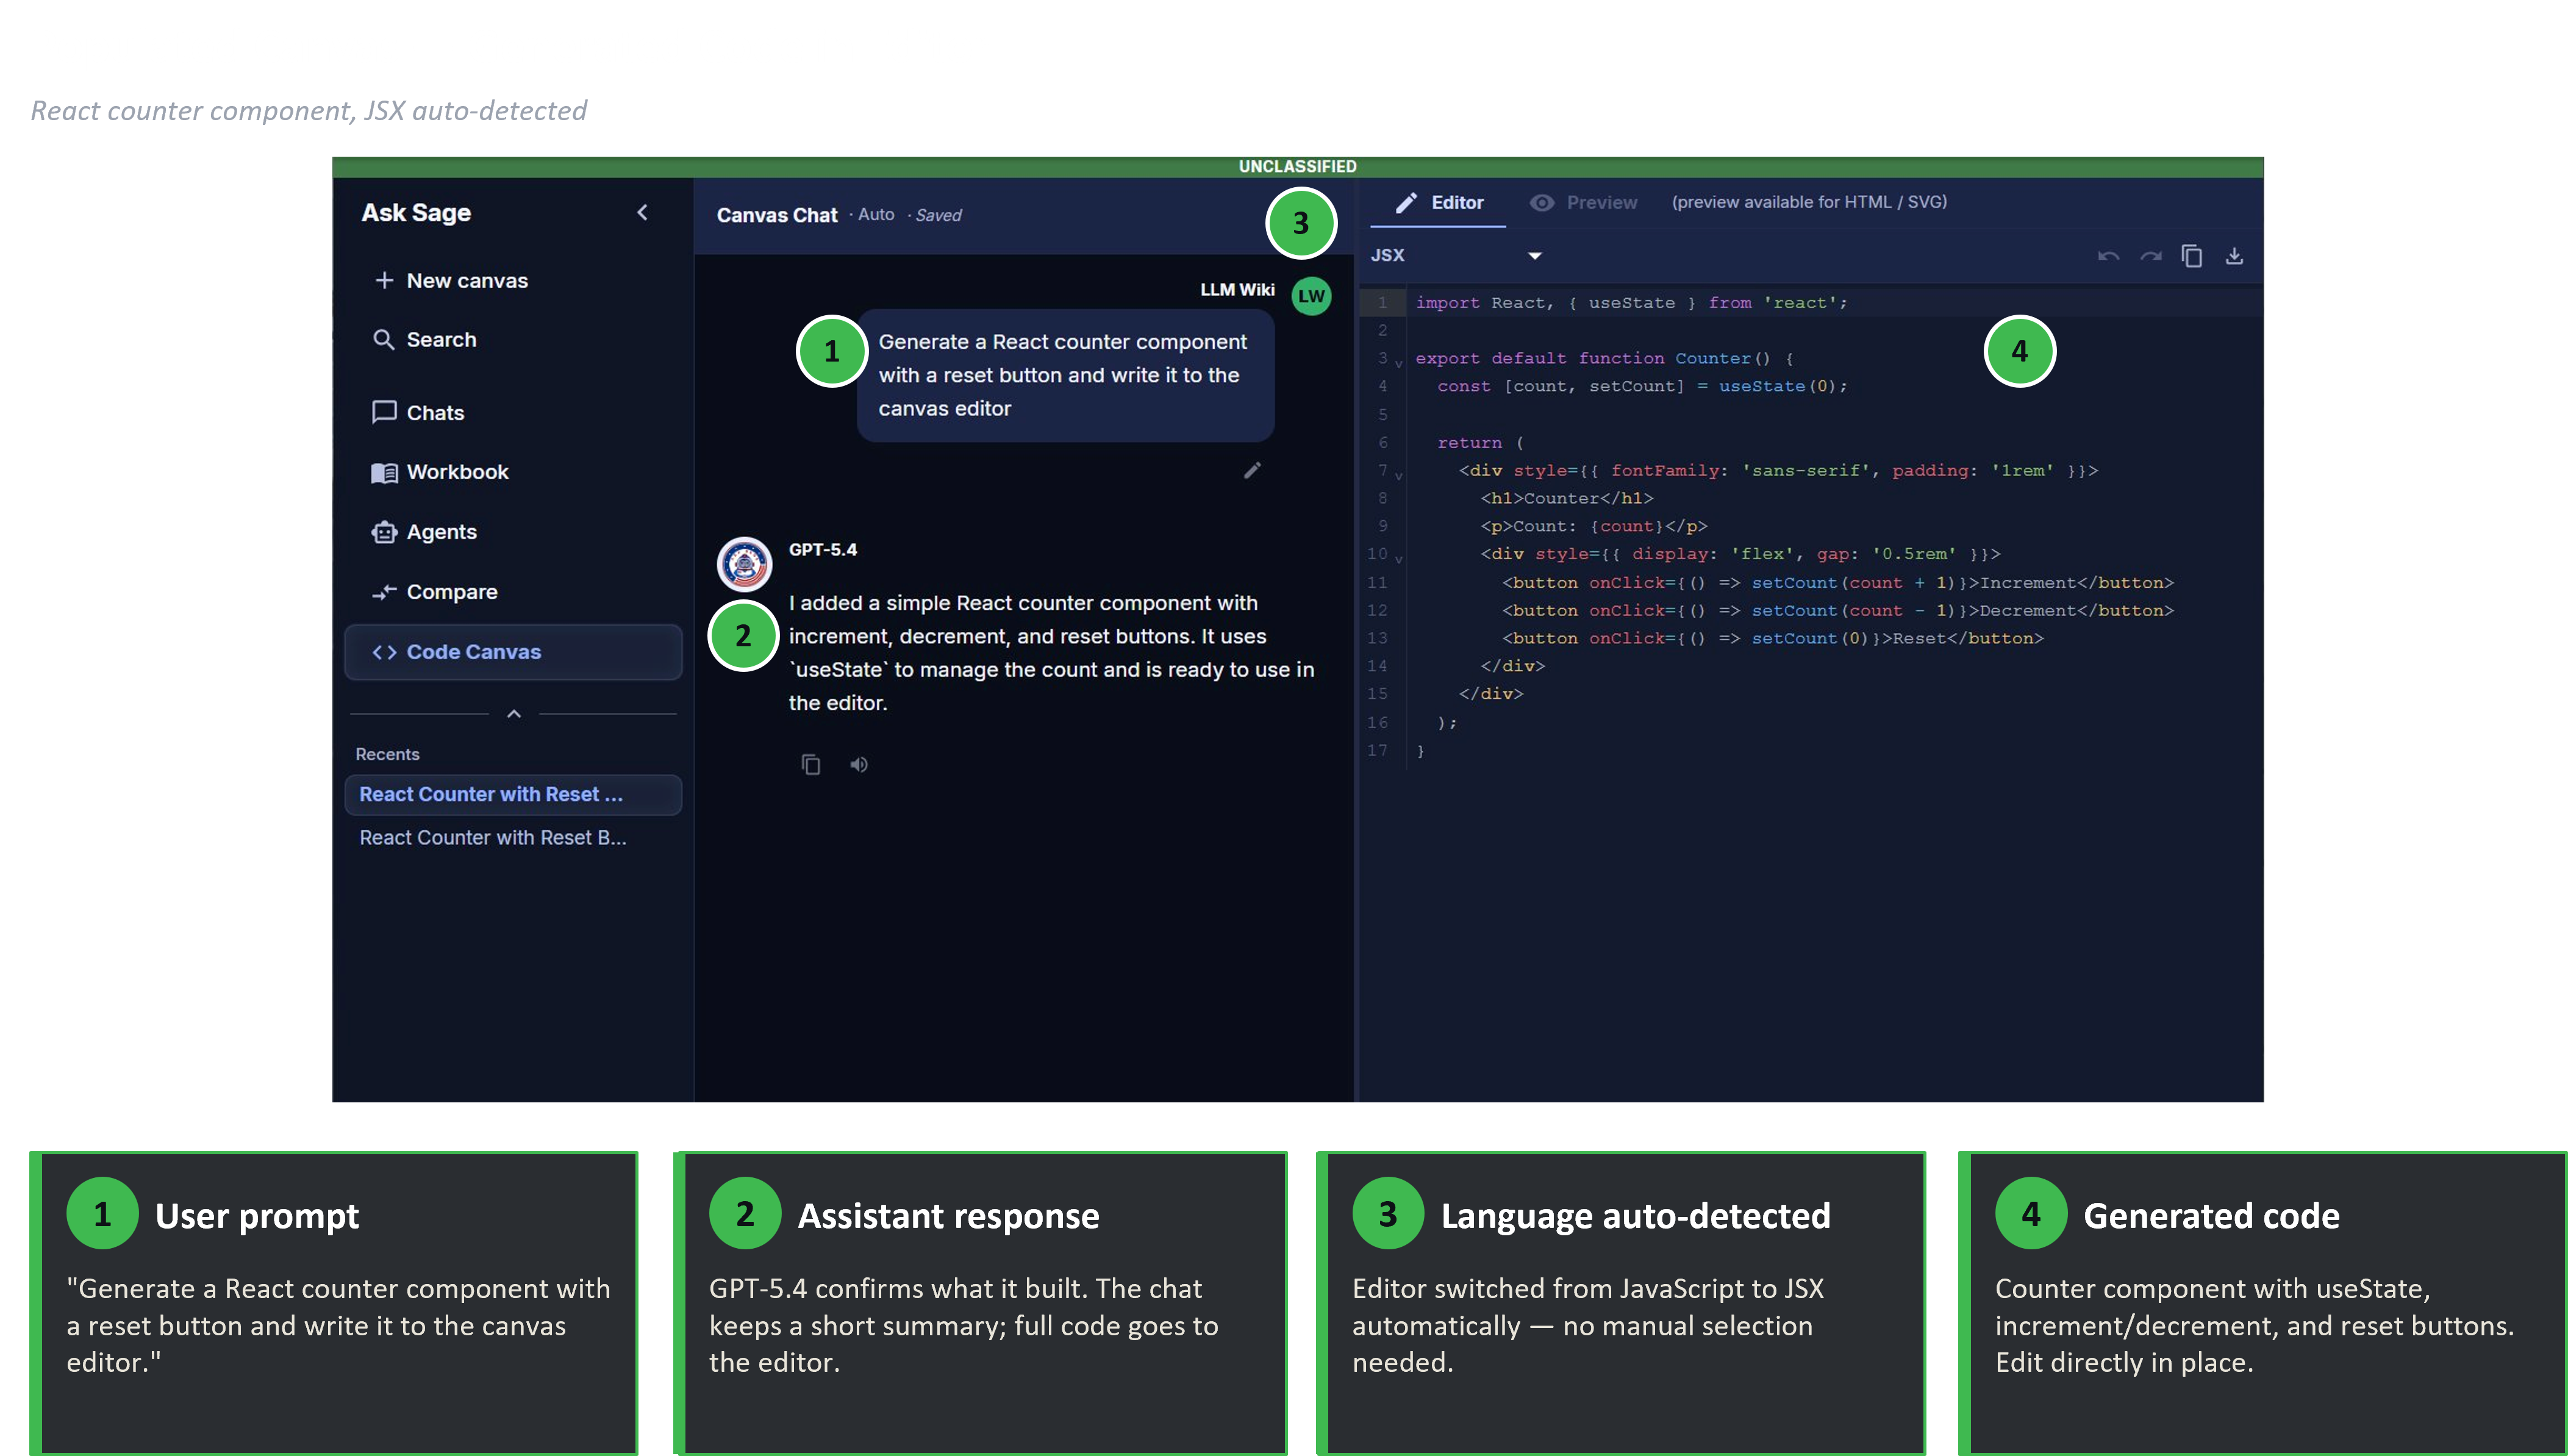Collapse the Ask Sage sidebar with the chevron

click(x=642, y=212)
